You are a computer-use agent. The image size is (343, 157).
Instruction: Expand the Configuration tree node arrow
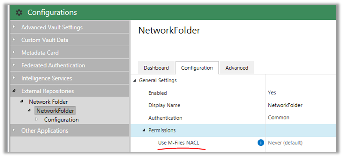[37, 119]
